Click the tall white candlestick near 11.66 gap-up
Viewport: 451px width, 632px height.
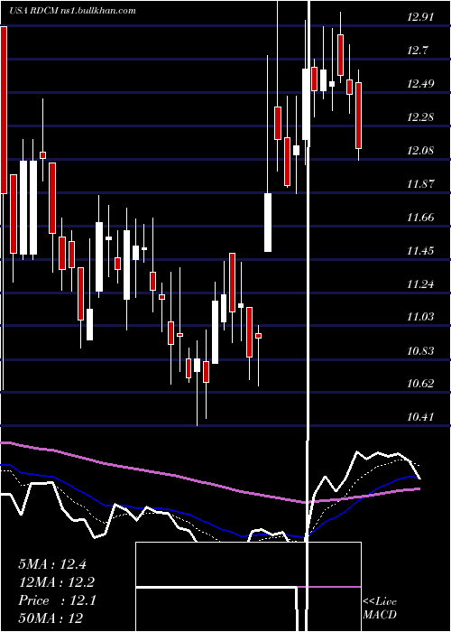pos(268,222)
